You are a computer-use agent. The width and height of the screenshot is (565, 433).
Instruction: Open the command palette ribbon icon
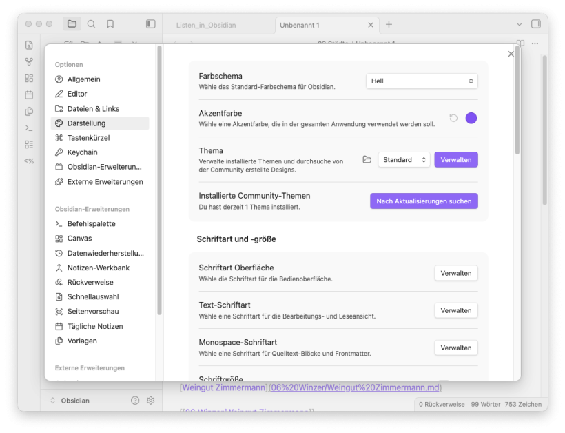click(x=29, y=128)
